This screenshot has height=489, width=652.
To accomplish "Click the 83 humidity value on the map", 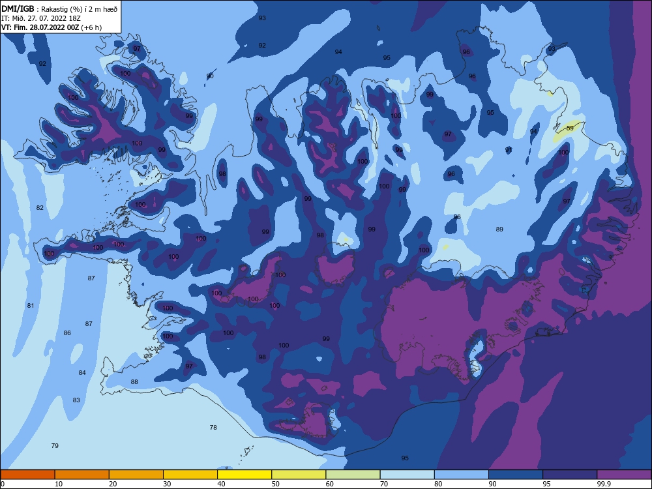I will (76, 400).
